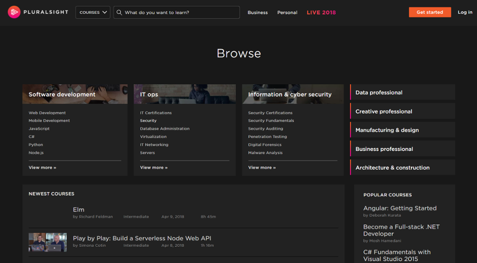Click the Popular Courses heading

tap(388, 195)
